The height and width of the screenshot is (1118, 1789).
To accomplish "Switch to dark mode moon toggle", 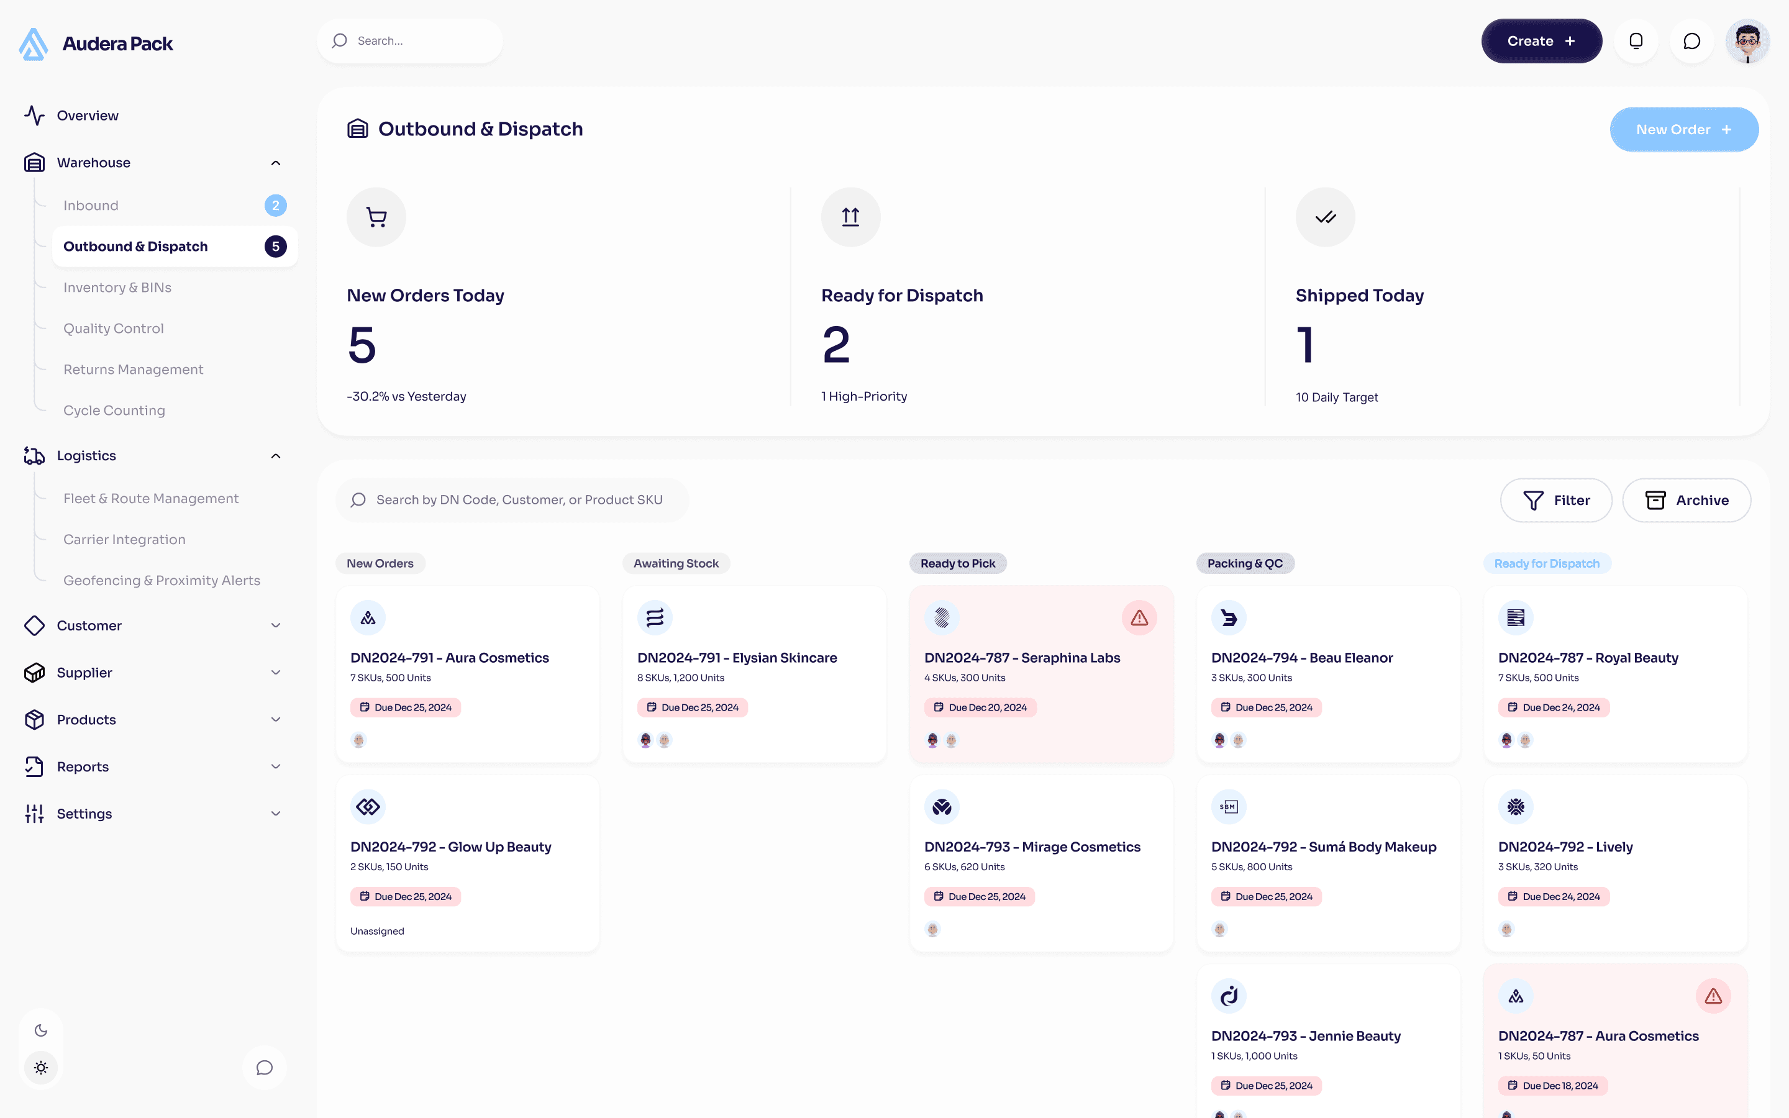I will tap(40, 1030).
